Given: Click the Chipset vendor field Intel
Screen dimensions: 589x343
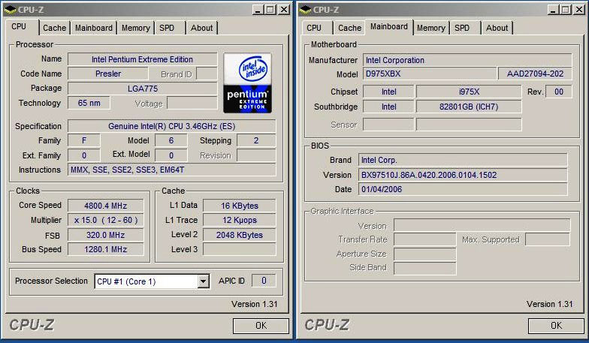Looking at the screenshot, I should coord(389,92).
